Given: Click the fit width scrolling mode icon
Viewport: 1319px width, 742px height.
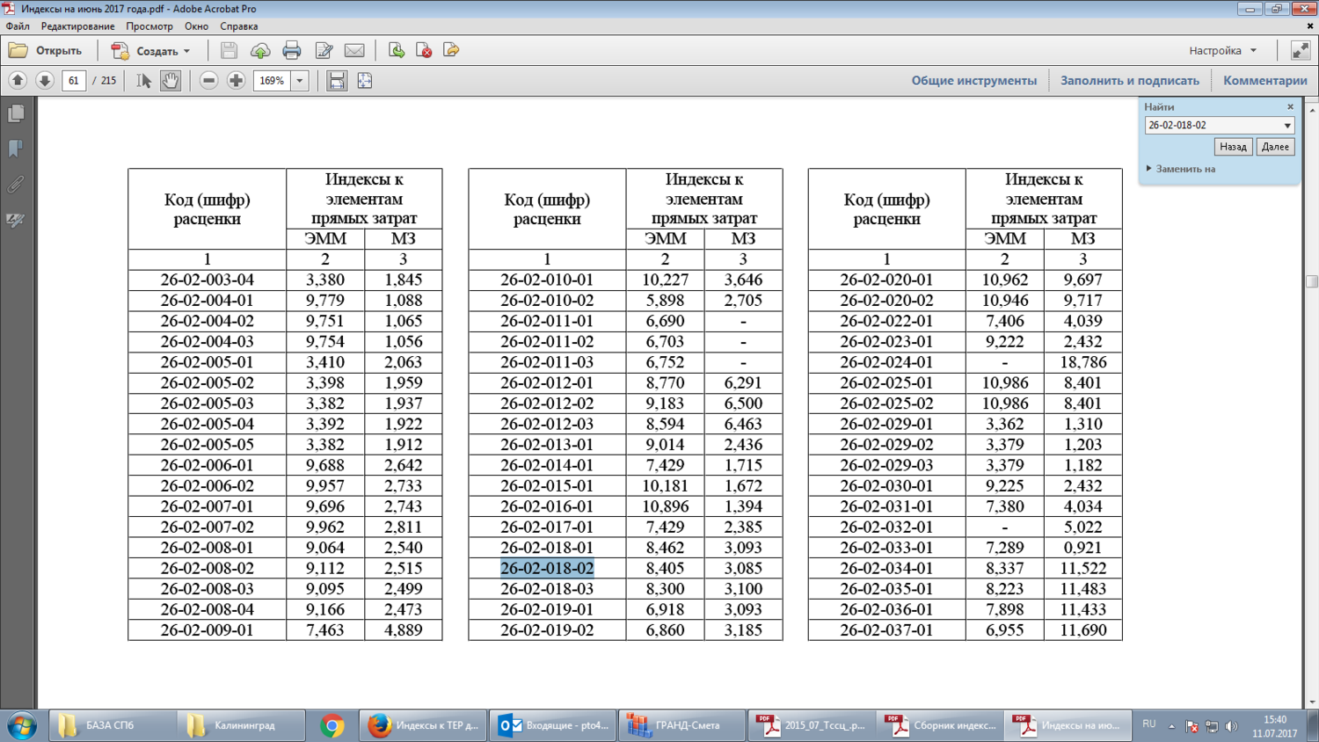Looking at the screenshot, I should 337,81.
